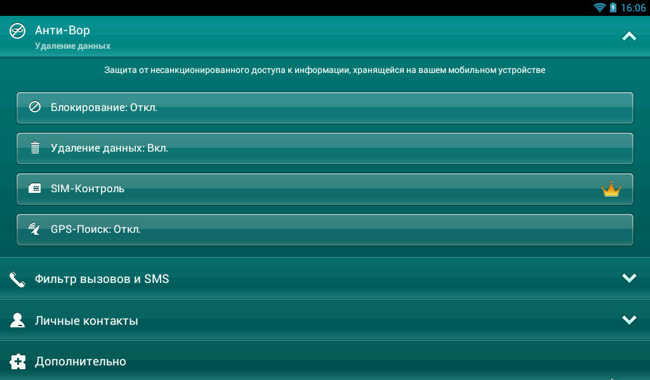Select the Дополнительно section
Image resolution: width=650 pixels, height=380 pixels.
(x=81, y=362)
